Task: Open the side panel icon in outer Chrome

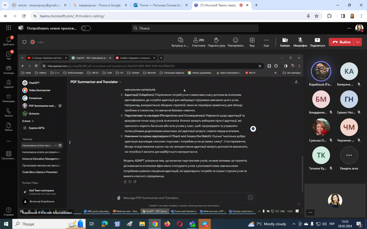Action: tap(343, 16)
